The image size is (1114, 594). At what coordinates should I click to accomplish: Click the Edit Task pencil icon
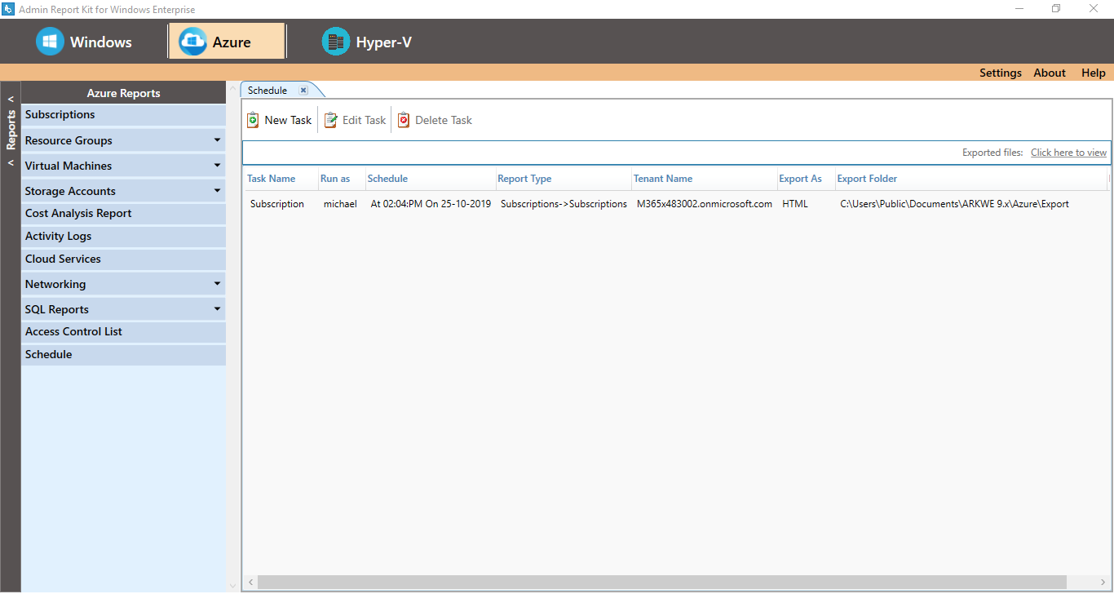click(x=330, y=120)
